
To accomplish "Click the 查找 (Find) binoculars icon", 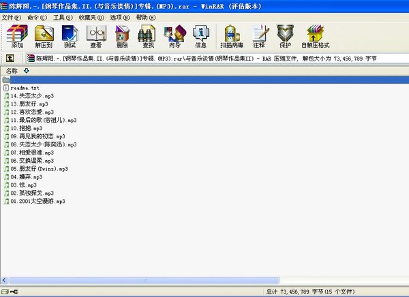I will [x=147, y=36].
